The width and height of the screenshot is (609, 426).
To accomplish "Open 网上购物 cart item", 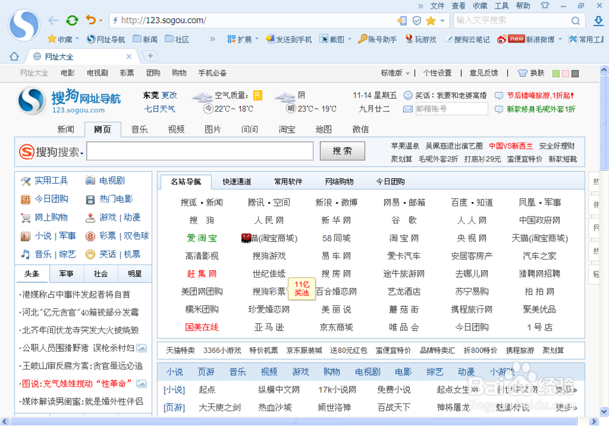I will coord(44,217).
